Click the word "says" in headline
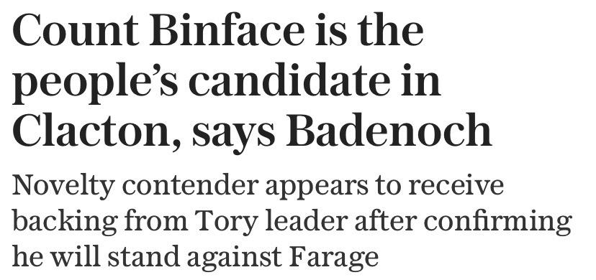Screen dimensions: 596x280 coord(233,136)
